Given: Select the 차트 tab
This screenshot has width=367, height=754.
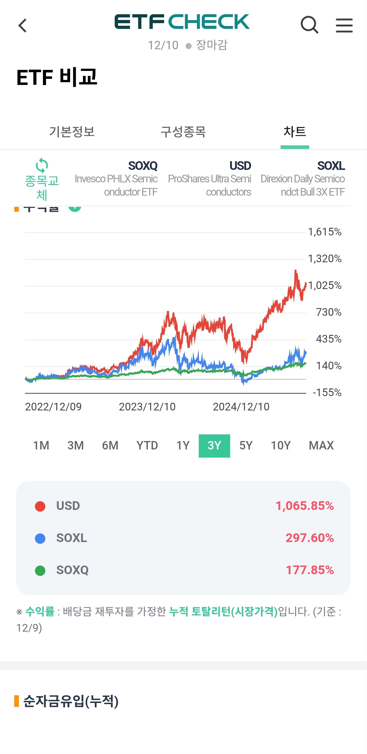Looking at the screenshot, I should [294, 132].
